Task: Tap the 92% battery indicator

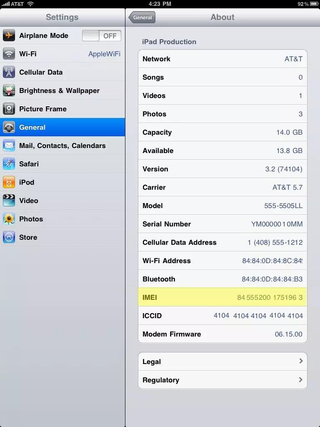Action: [308, 4]
